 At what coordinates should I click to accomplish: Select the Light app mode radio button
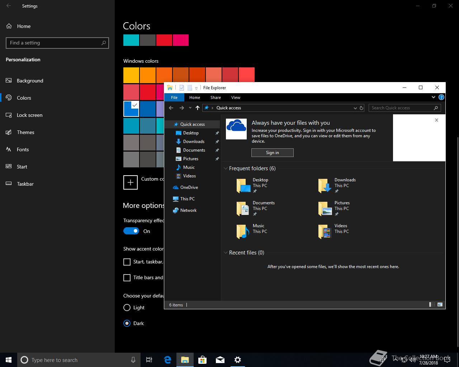tap(127, 308)
